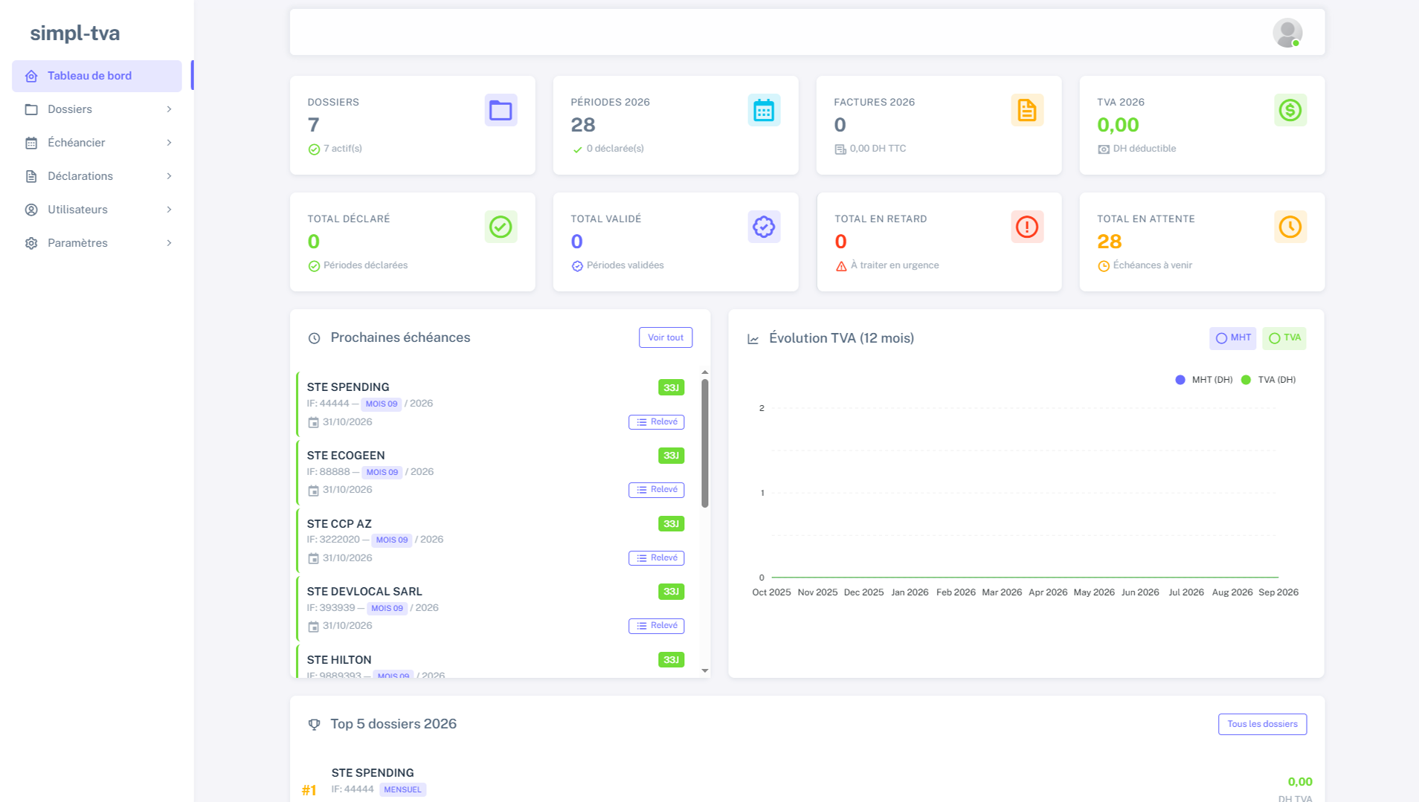The image size is (1419, 802).
Task: Click the Déclarations document sidebar icon
Action: [x=31, y=176]
